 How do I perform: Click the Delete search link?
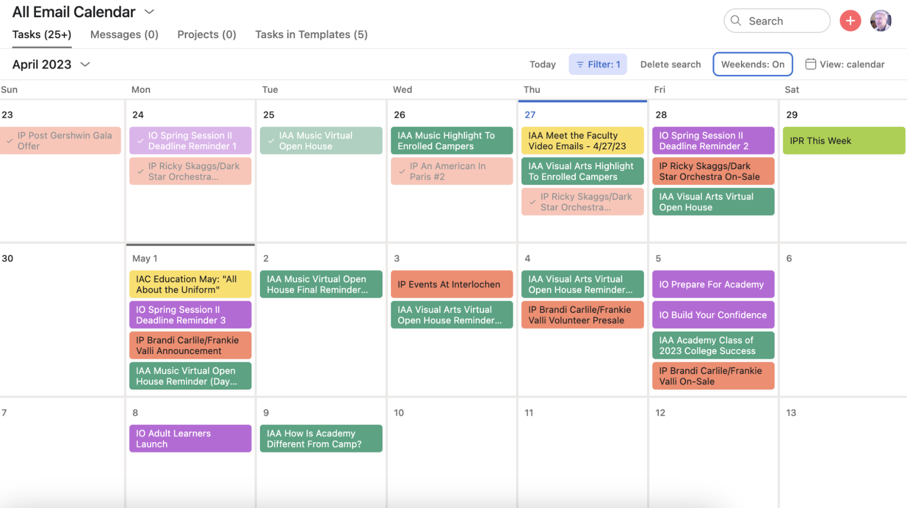670,64
